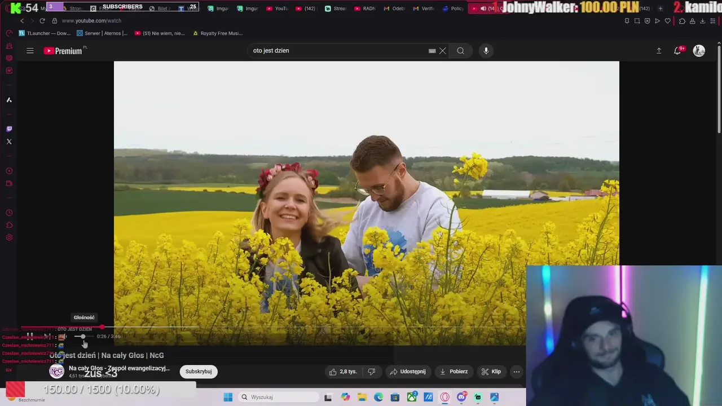
Task: Adjust the volume slider handle
Action: 83,337
